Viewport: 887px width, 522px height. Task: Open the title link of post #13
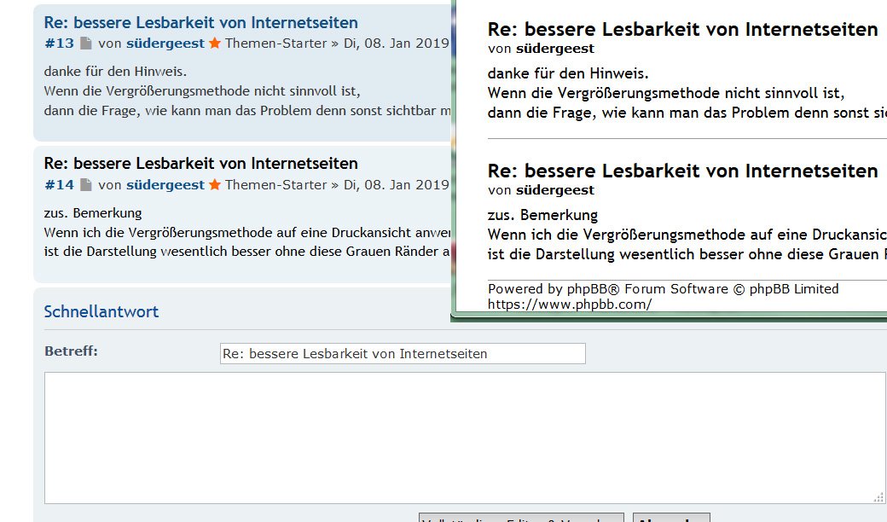click(200, 23)
